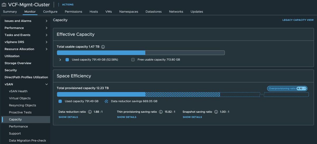Switch to the Configure tab
The height and width of the screenshot is (144, 317).
point(50,12)
